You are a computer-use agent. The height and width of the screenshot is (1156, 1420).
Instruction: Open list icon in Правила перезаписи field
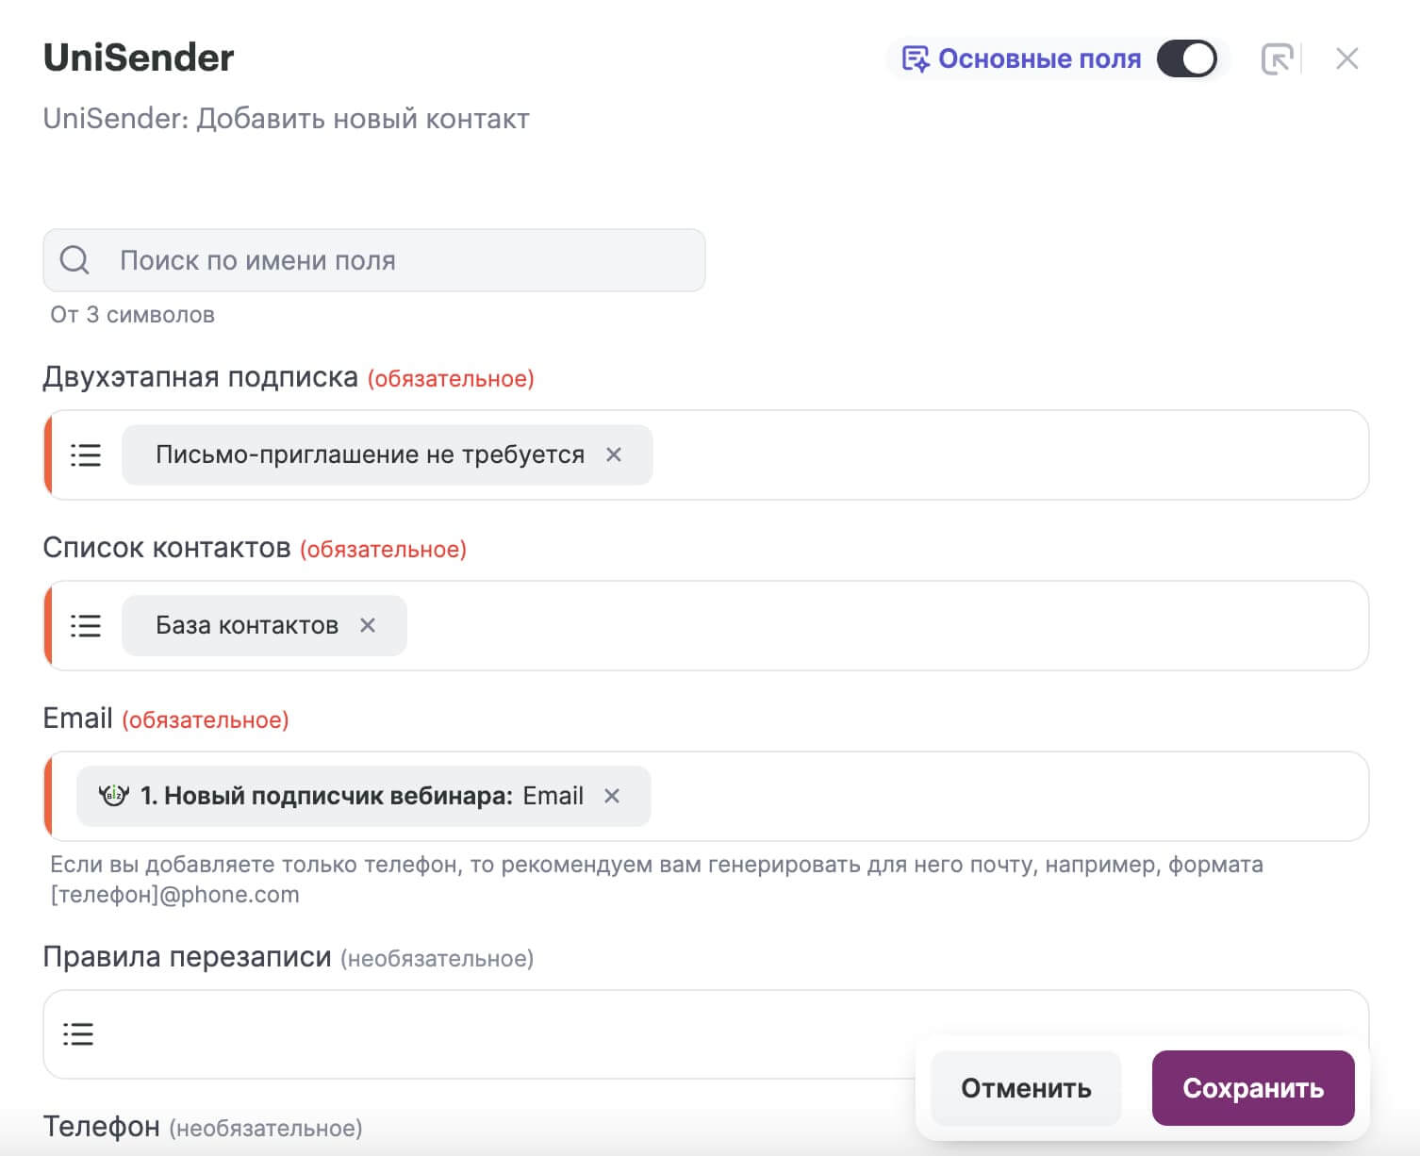78,1034
